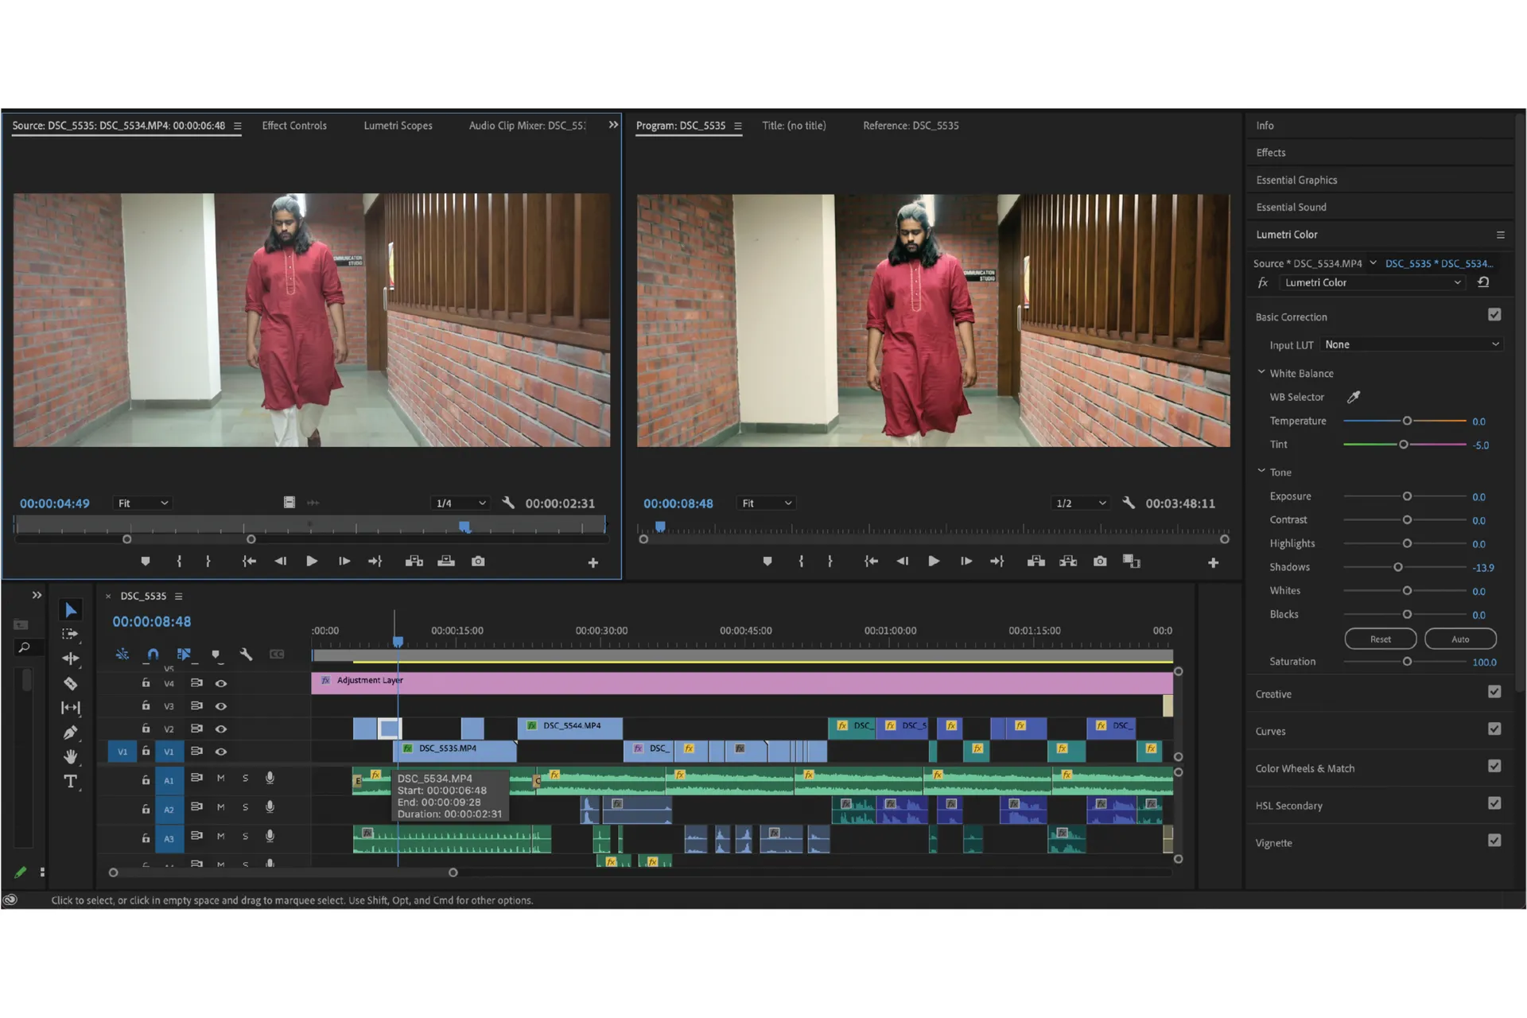
Task: Switch to the Effect Controls tab
Action: click(294, 126)
